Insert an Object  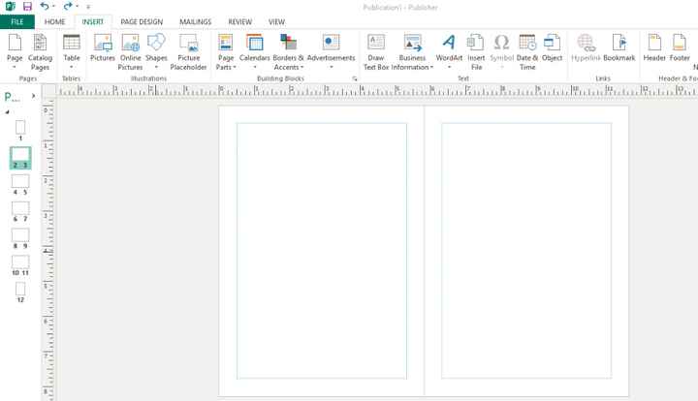[552, 48]
